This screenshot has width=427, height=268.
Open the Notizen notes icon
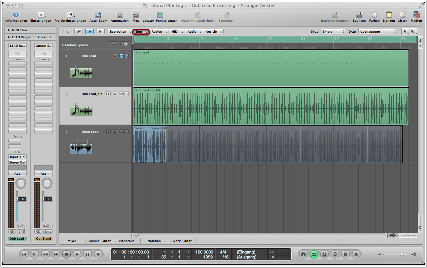389,15
